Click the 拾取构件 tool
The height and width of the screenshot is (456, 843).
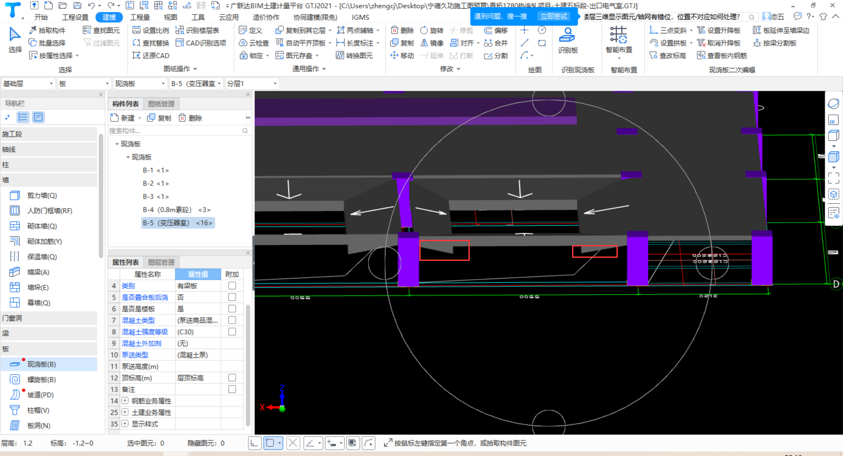tap(47, 30)
